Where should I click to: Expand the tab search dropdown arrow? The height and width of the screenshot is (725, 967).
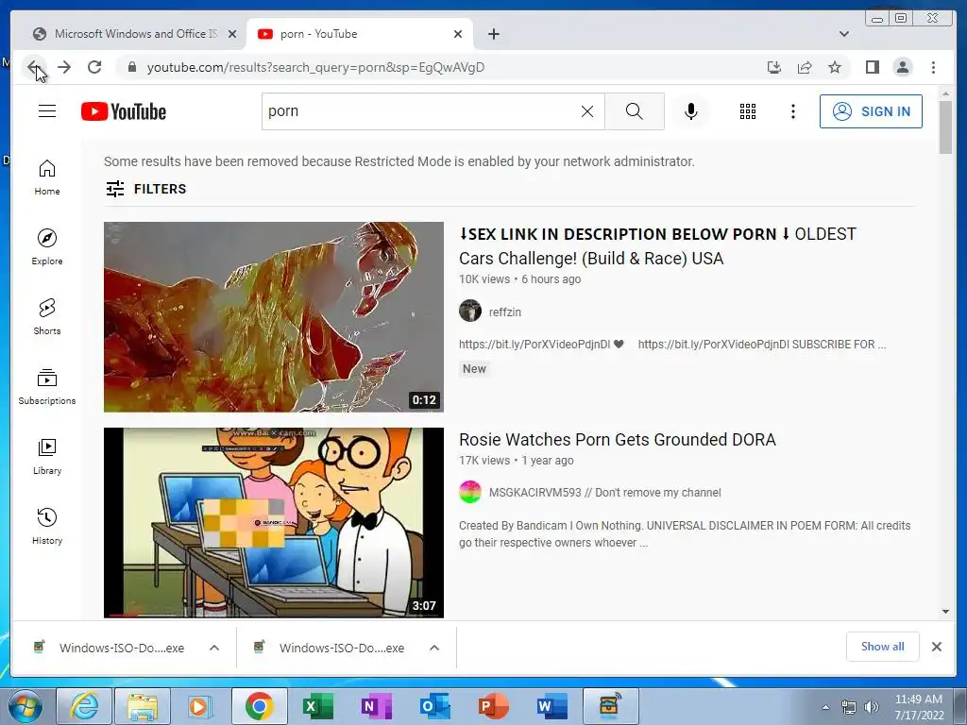843,34
